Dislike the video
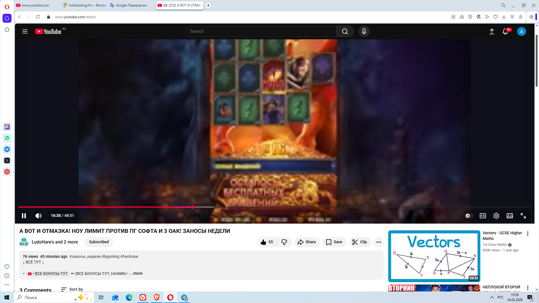Screen dimensions: 539x303 tap(284, 242)
